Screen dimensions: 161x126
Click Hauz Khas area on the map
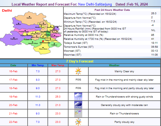[43, 49]
